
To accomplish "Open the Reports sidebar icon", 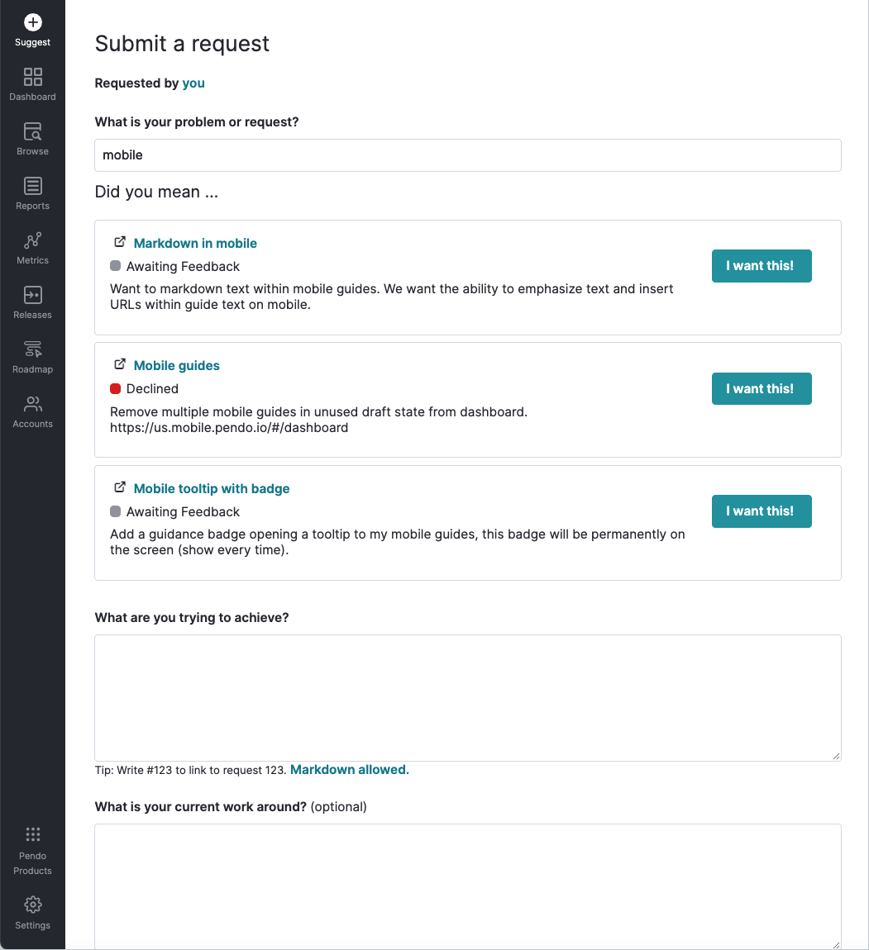I will (33, 186).
